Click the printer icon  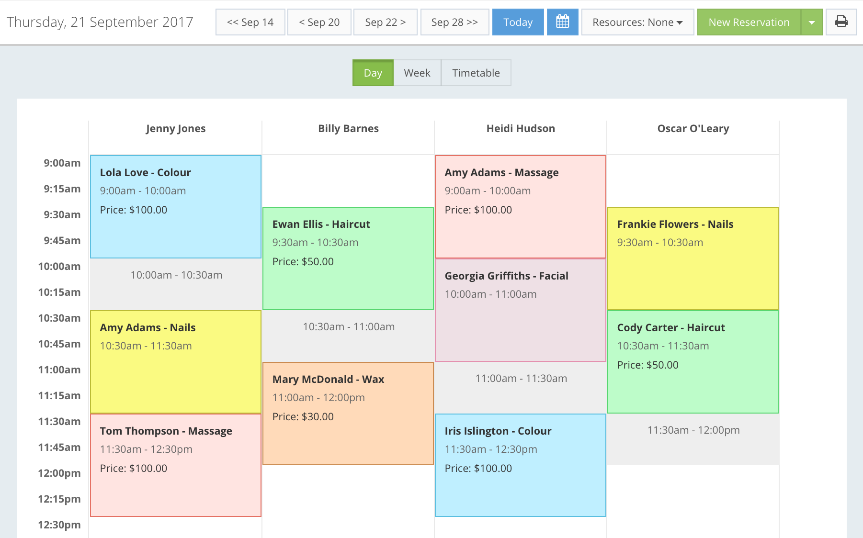click(841, 22)
